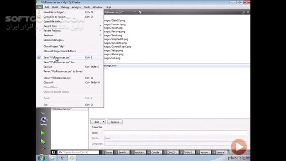Open the VfpResources.qrc document dropdown
The image size is (286, 161).
pyautogui.click(x=135, y=12)
